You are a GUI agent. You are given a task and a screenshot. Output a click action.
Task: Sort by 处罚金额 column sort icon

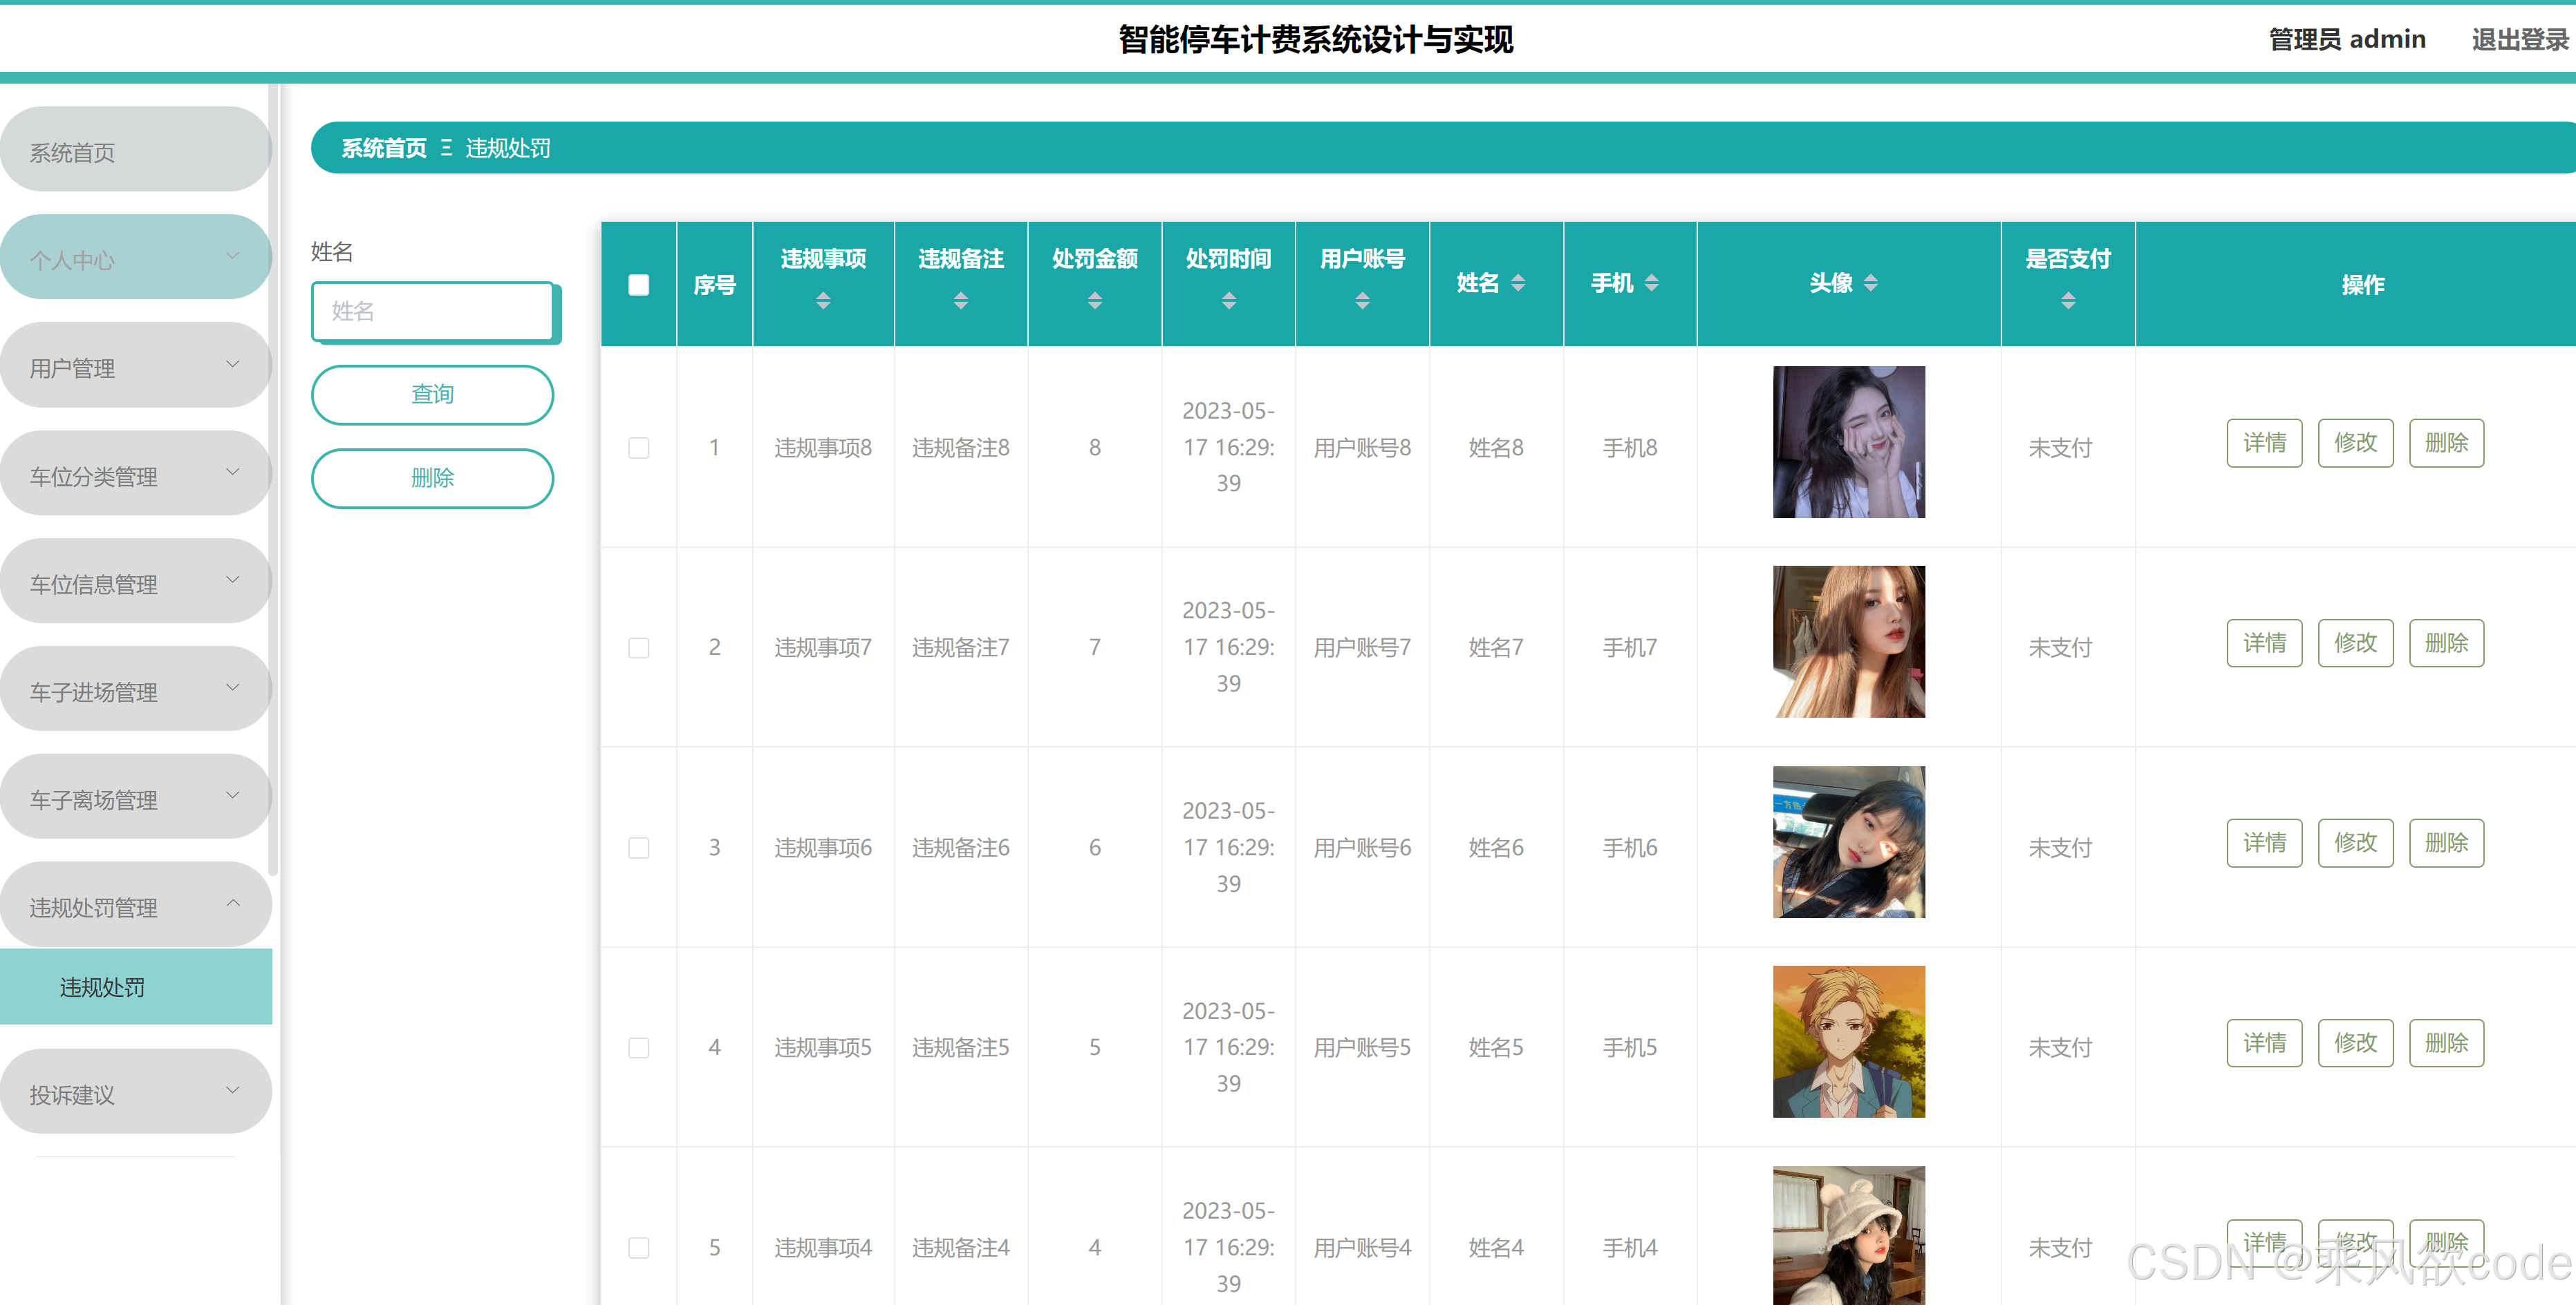pos(1094,301)
